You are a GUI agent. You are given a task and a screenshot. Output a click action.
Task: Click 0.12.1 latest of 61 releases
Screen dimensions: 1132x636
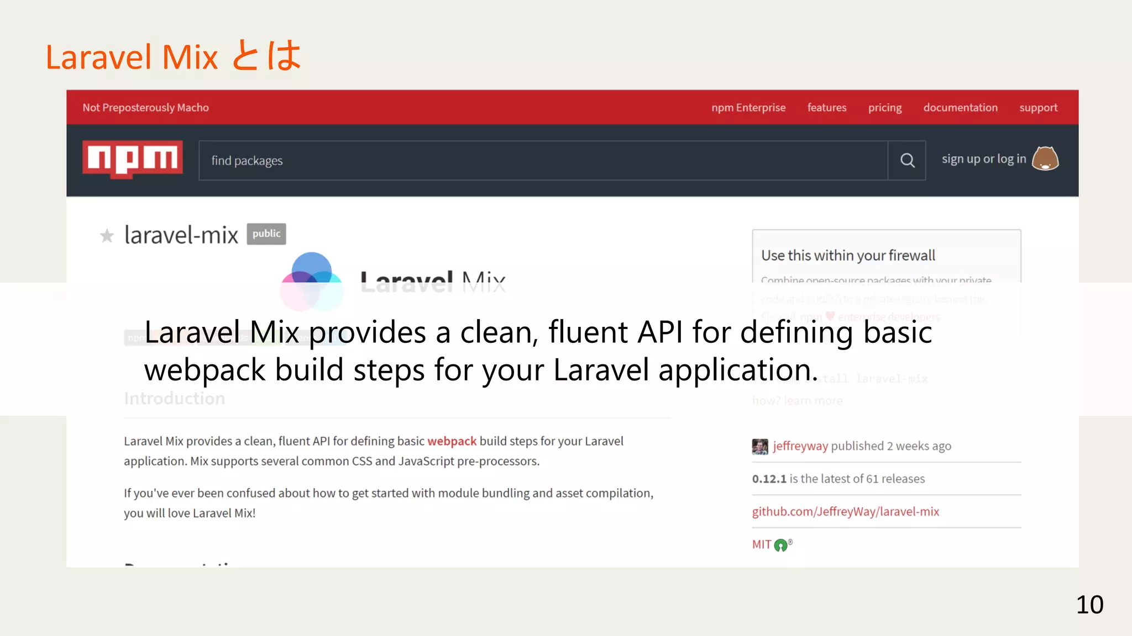pos(838,479)
